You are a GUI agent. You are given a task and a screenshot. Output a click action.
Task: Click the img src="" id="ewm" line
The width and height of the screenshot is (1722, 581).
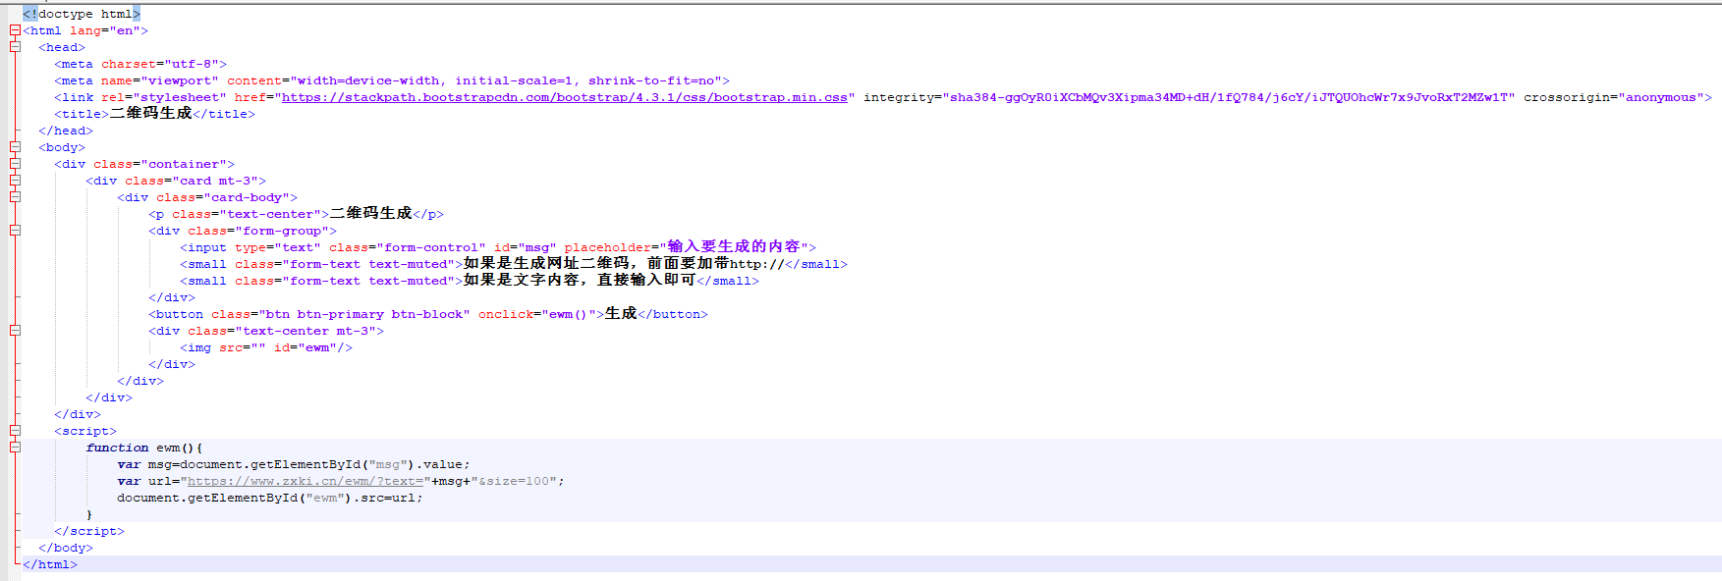[x=266, y=347]
